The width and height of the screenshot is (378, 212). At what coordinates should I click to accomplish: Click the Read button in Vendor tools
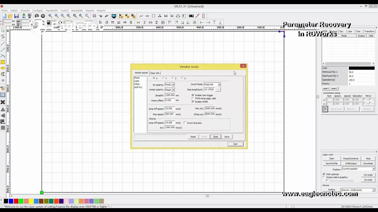click(193, 137)
